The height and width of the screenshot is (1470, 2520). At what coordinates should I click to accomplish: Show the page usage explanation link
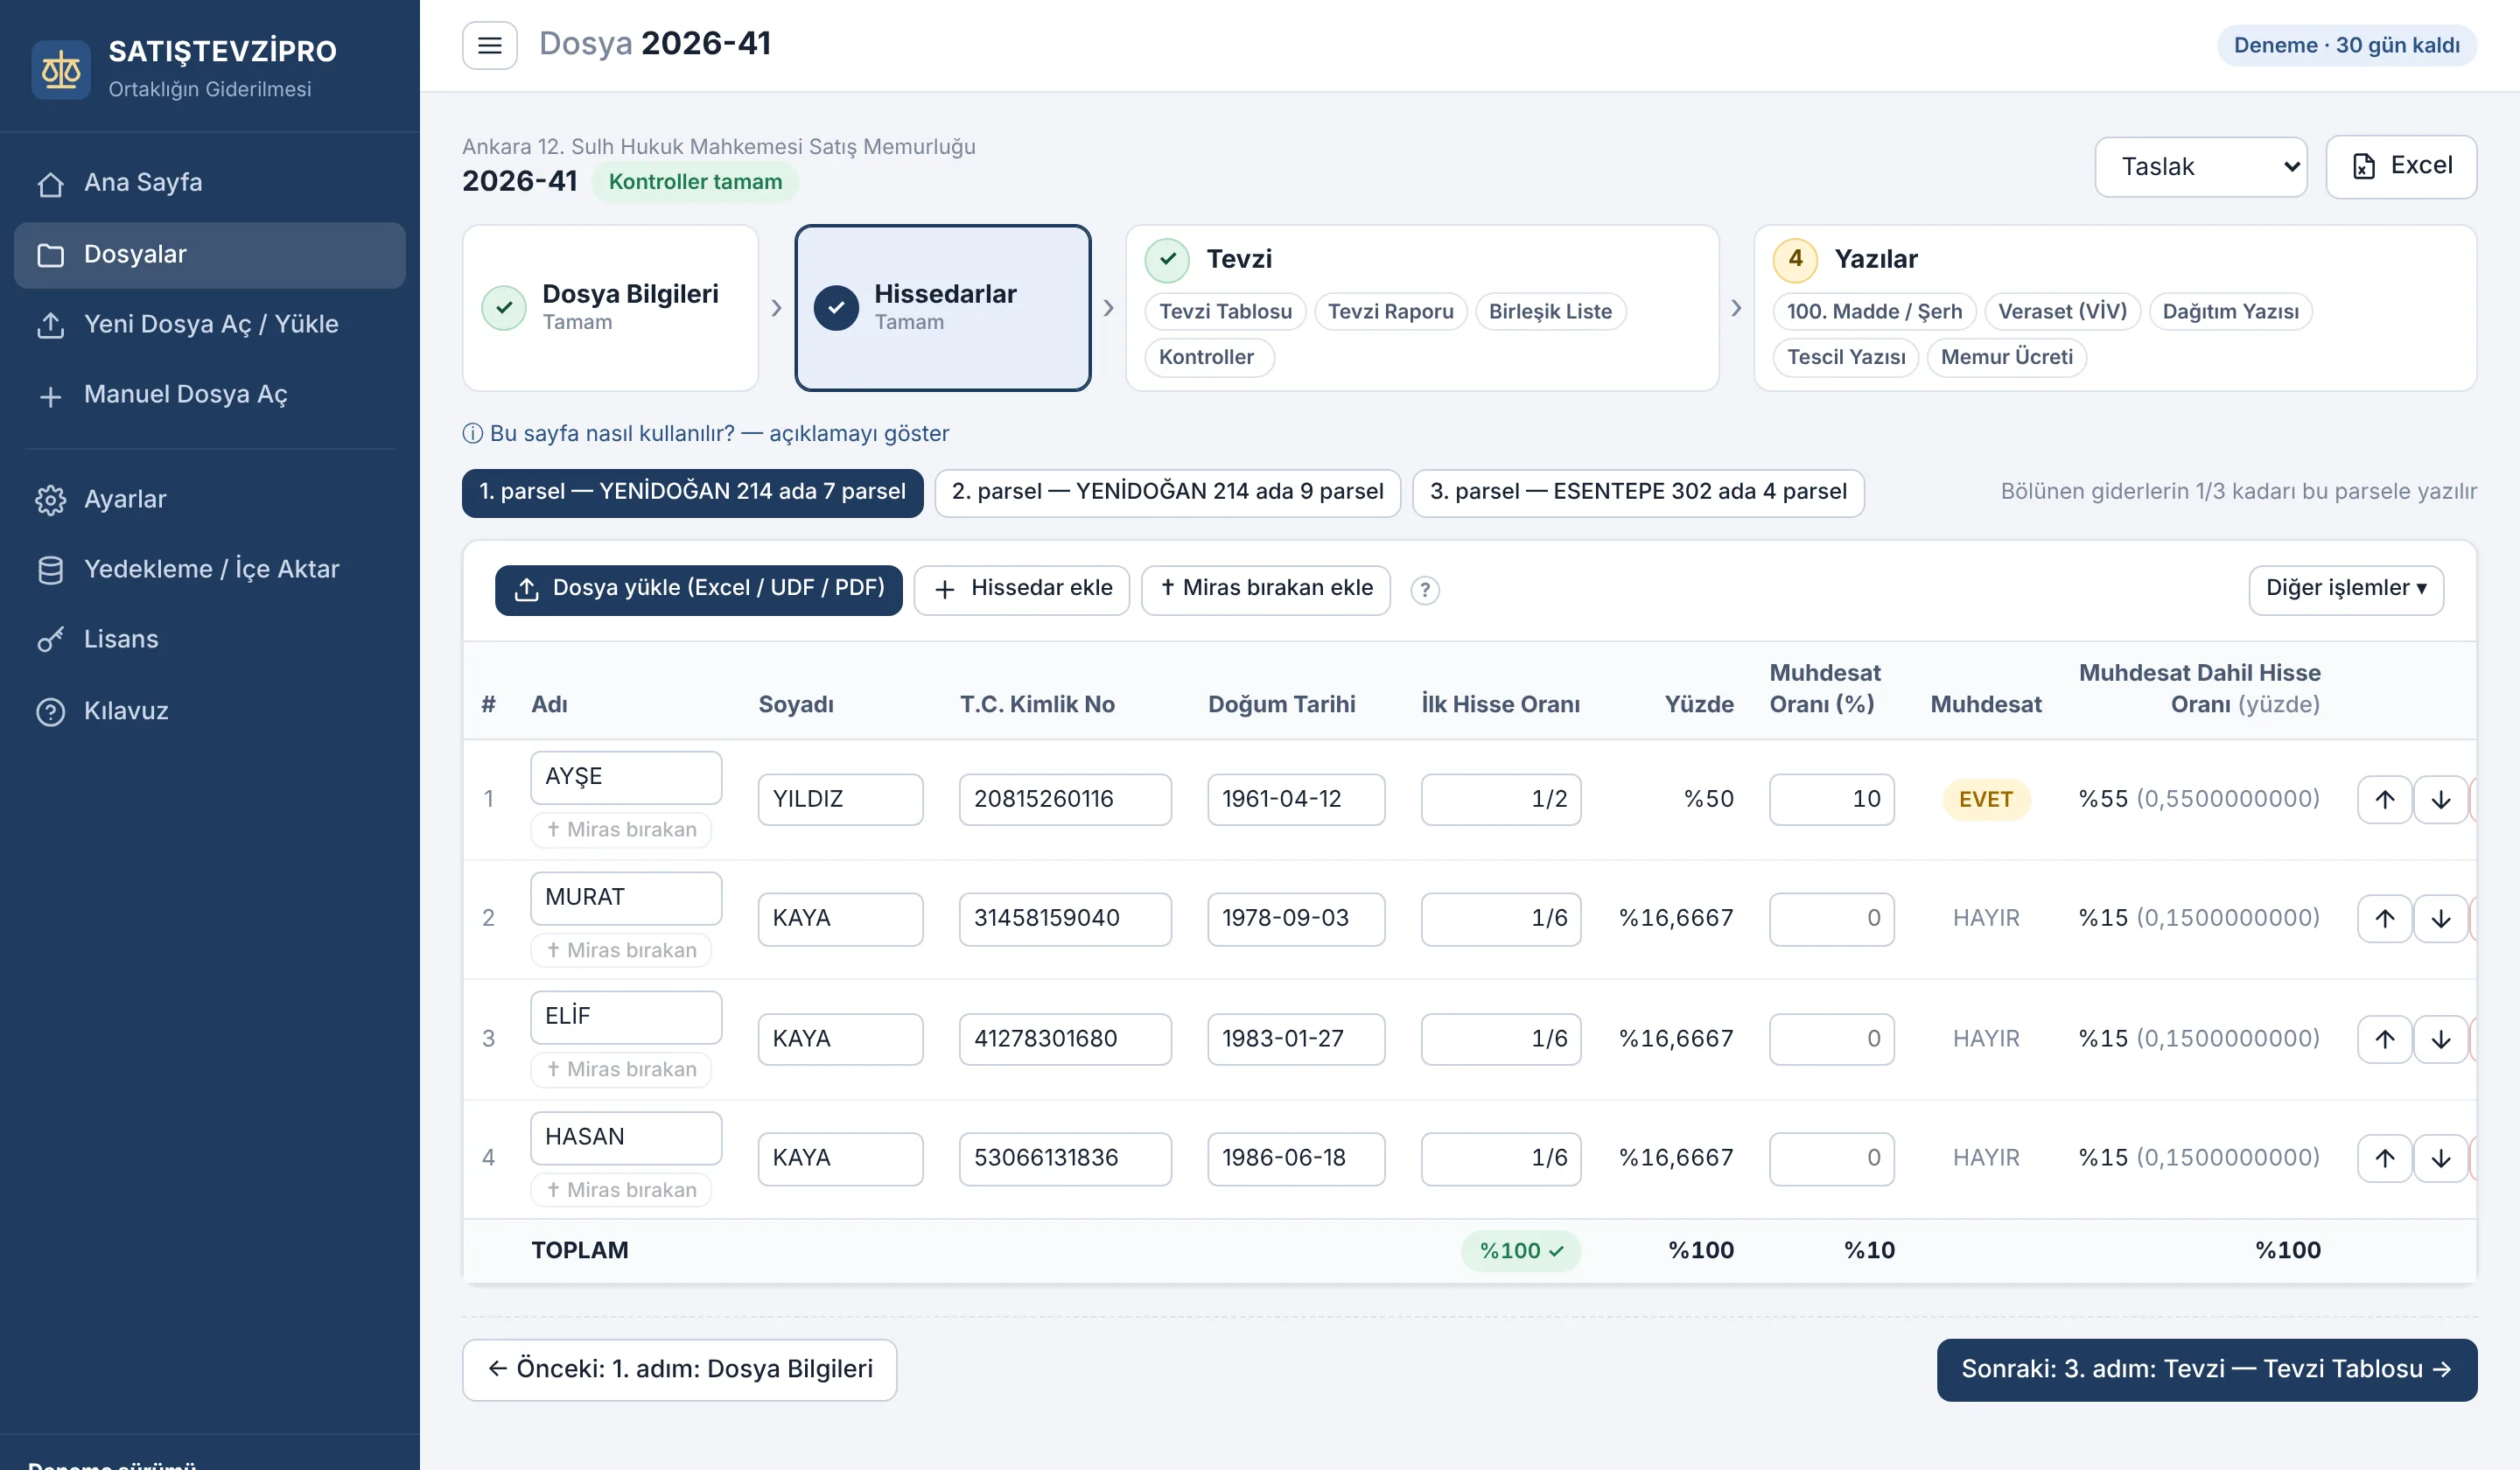705,433
